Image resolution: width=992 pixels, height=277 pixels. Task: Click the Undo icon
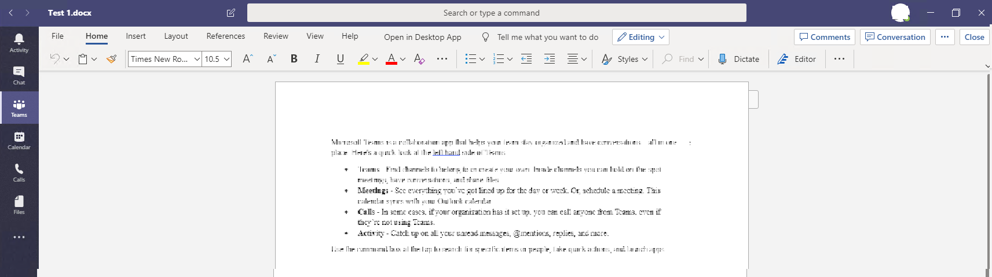tap(54, 59)
